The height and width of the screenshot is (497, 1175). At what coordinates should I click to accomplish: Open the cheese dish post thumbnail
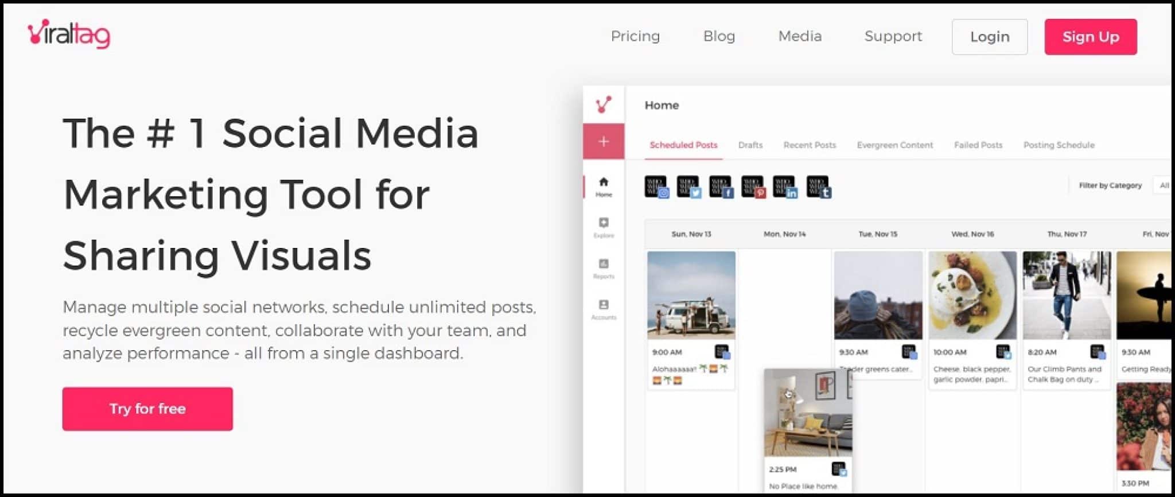click(972, 296)
